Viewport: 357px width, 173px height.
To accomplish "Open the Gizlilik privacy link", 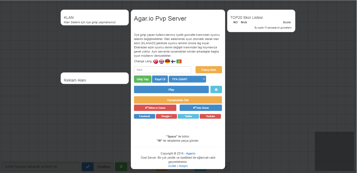I will (172, 166).
